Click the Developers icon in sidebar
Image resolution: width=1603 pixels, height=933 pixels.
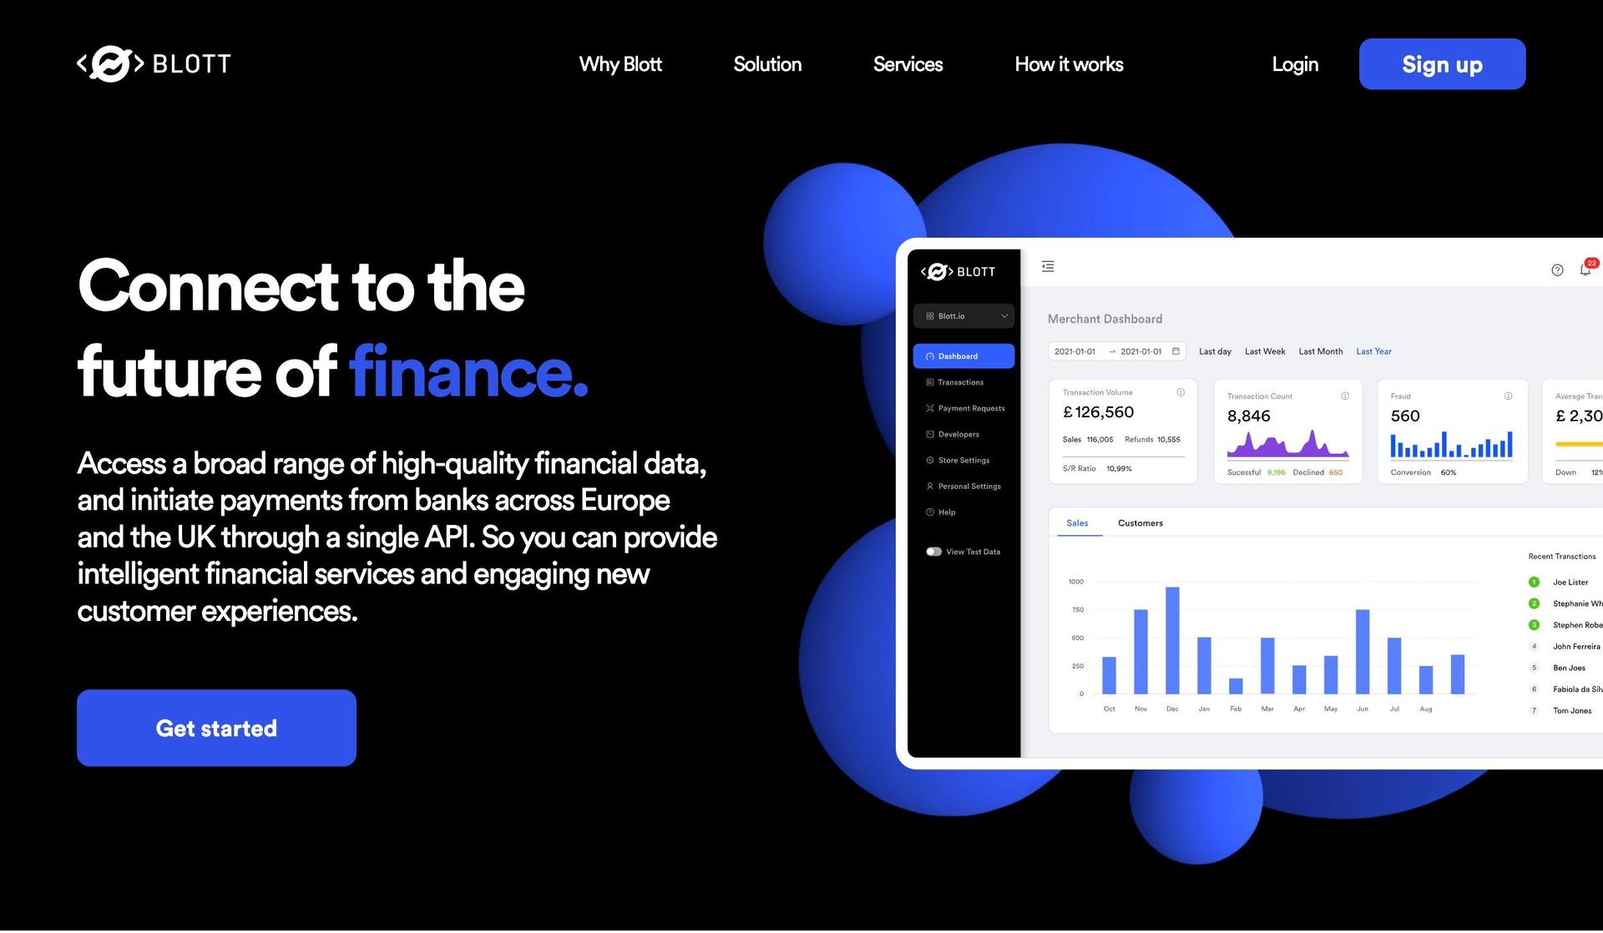930,434
